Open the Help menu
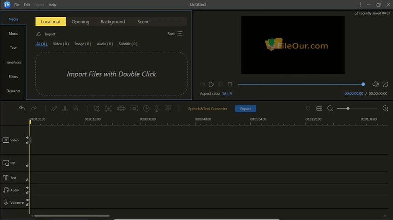The width and height of the screenshot is (393, 220). pos(52,5)
